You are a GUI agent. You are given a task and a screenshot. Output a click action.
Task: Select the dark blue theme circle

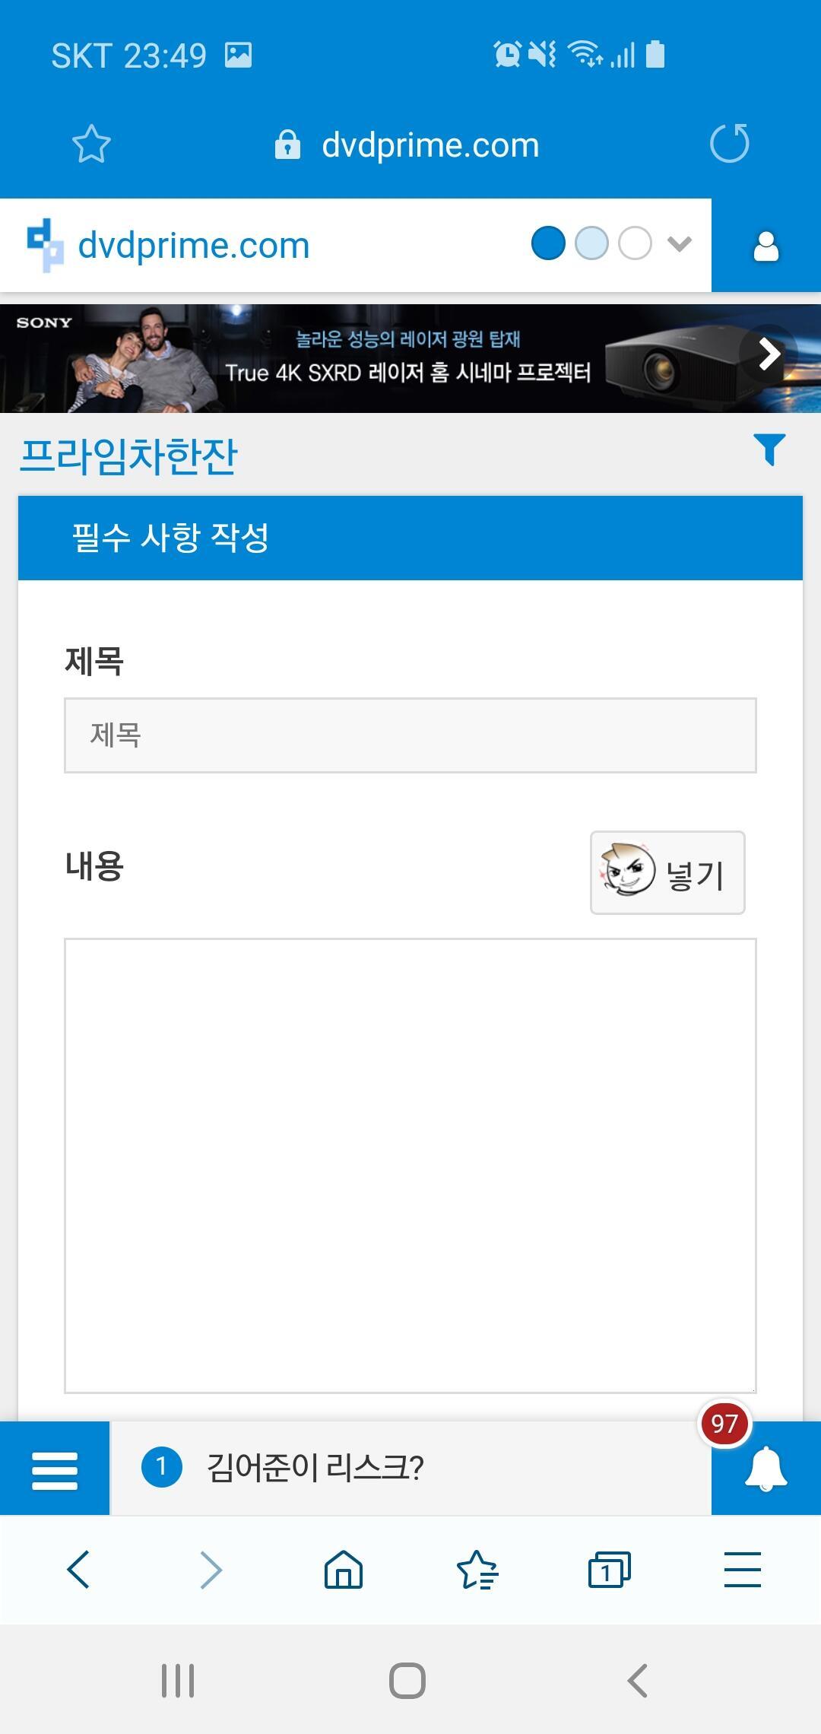[x=548, y=243]
